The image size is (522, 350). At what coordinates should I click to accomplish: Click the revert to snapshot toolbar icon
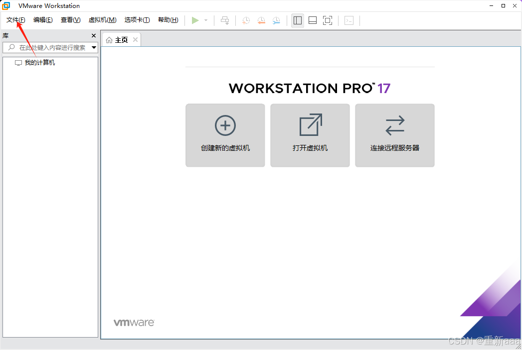click(x=261, y=20)
